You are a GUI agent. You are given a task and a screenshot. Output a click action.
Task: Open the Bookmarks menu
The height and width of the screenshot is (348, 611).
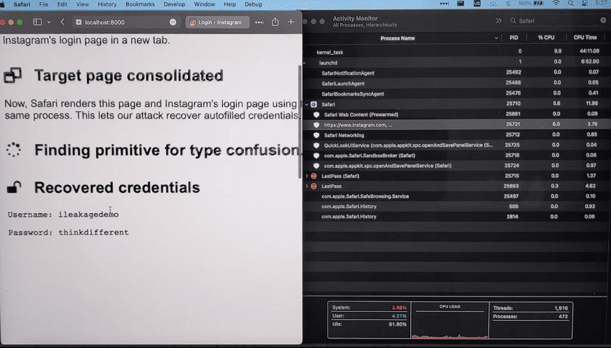pyautogui.click(x=140, y=4)
